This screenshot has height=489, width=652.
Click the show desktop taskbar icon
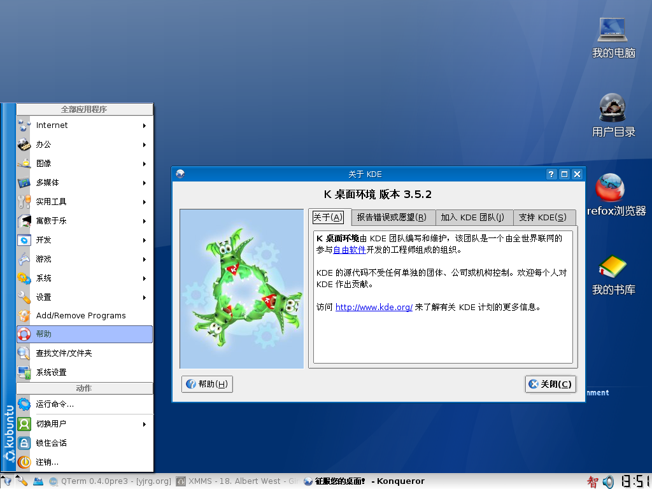pos(38,481)
